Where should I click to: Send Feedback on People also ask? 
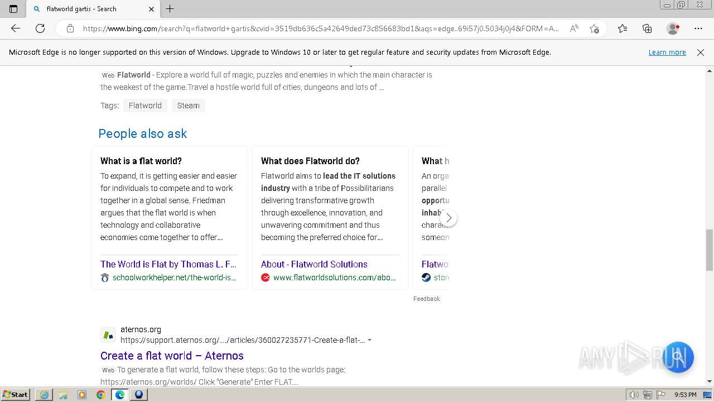pyautogui.click(x=427, y=299)
